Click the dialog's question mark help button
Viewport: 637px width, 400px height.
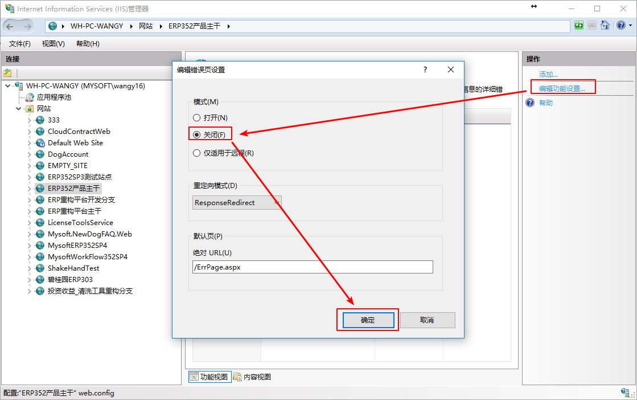pyautogui.click(x=425, y=70)
